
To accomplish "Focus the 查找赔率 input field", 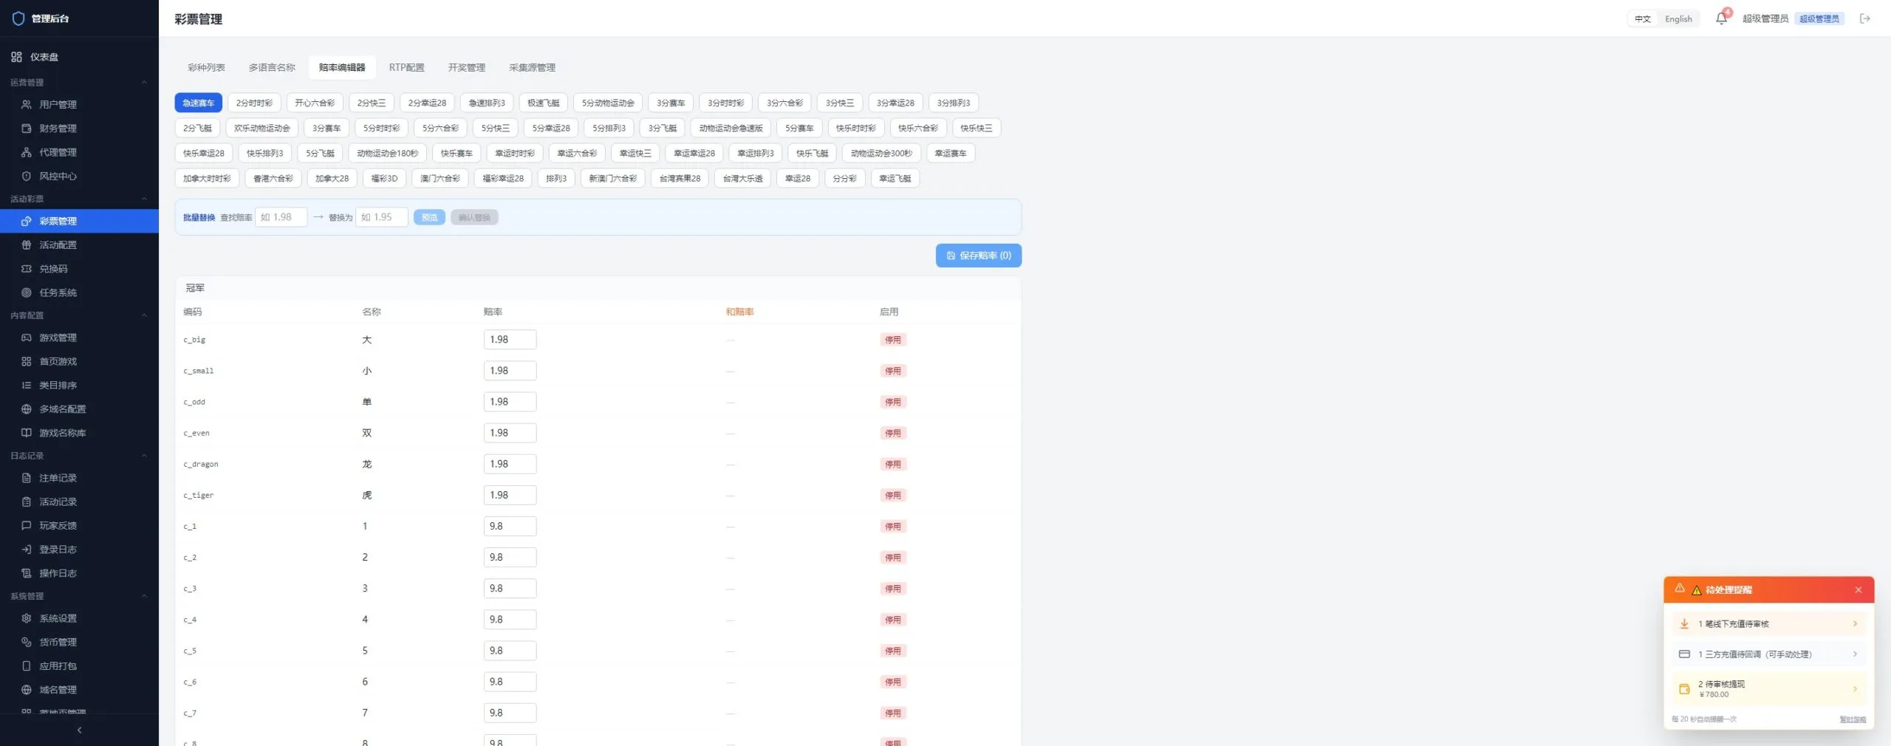I will click(281, 217).
